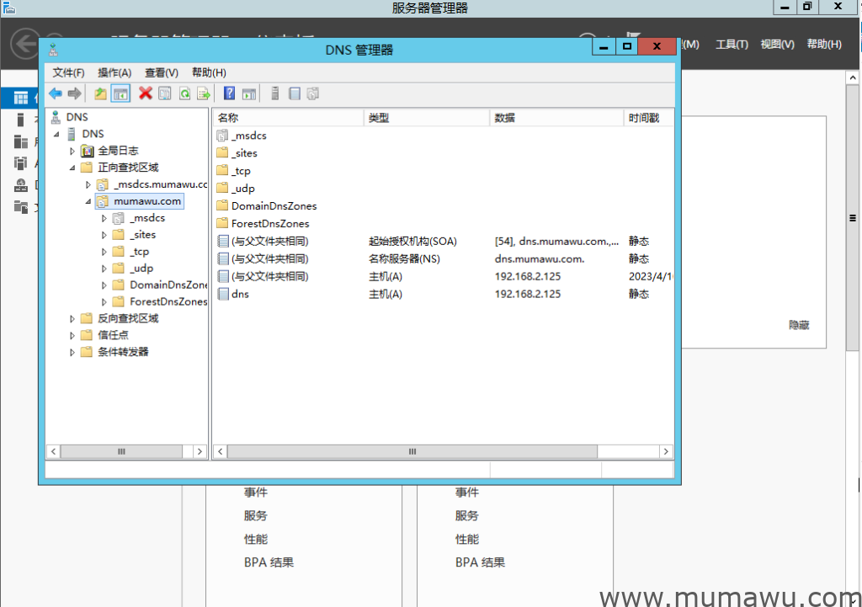Click the back navigation arrow in DNS Manager
The image size is (862, 607).
(56, 93)
